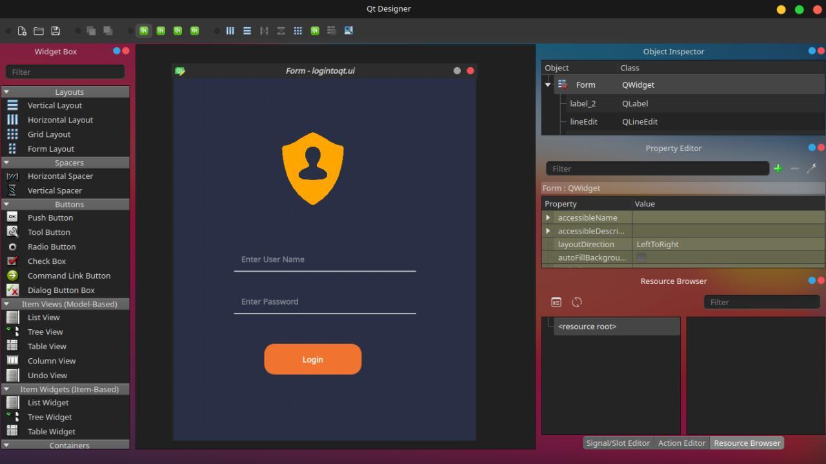Collapse the Spacers category in Widget Box
Image resolution: width=826 pixels, height=464 pixels.
tap(6, 163)
